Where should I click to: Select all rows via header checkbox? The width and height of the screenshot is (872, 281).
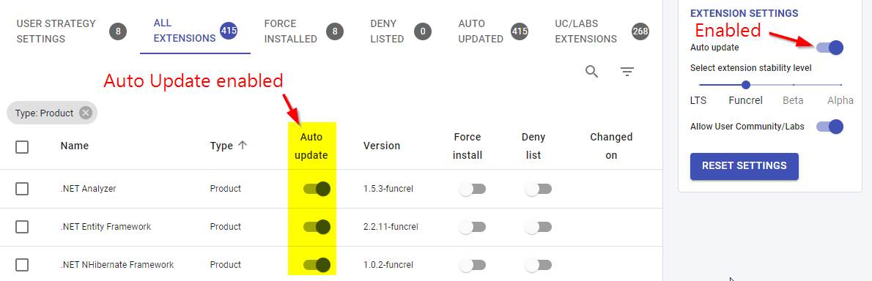[22, 146]
